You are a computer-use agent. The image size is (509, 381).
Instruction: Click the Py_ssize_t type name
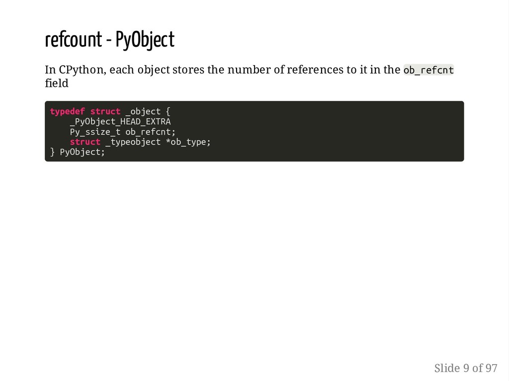pyautogui.click(x=95, y=132)
